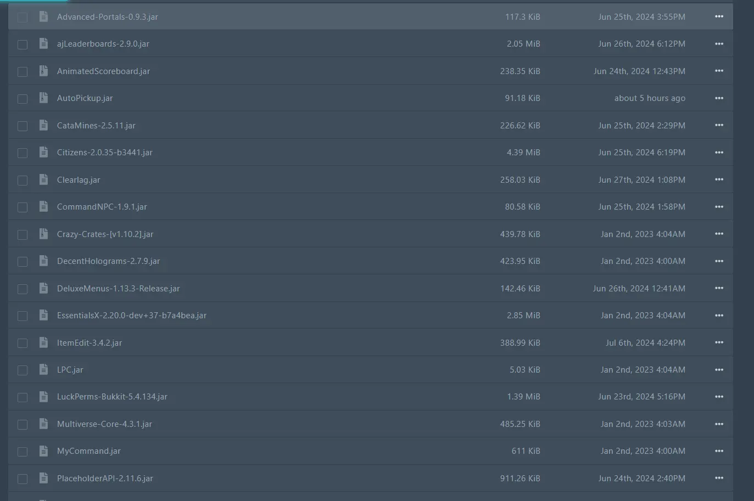The height and width of the screenshot is (501, 754).
Task: Click the file icon for LuckPerms-Bukkit-5.4.134.jar
Action: pos(43,396)
